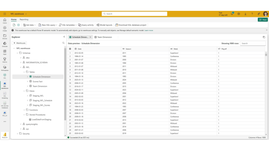Select the Staging_NFL_Schedule view

42,100
